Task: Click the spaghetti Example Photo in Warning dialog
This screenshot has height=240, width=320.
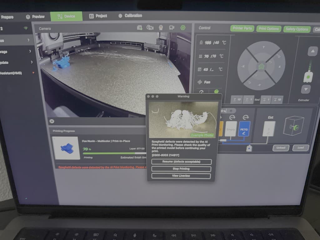Action: click(x=183, y=120)
